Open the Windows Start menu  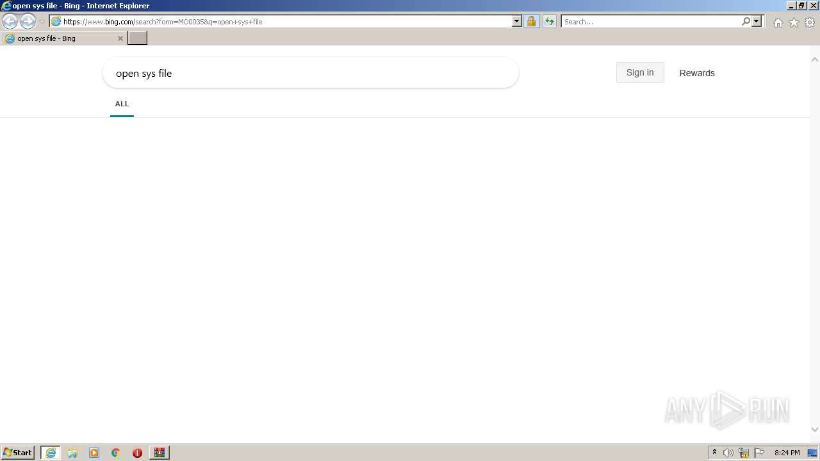(x=18, y=453)
